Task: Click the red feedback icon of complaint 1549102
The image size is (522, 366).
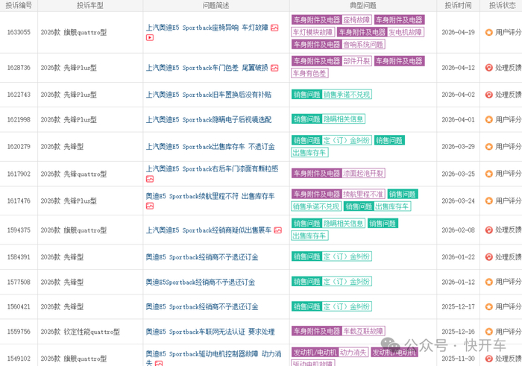Action: 488,359
